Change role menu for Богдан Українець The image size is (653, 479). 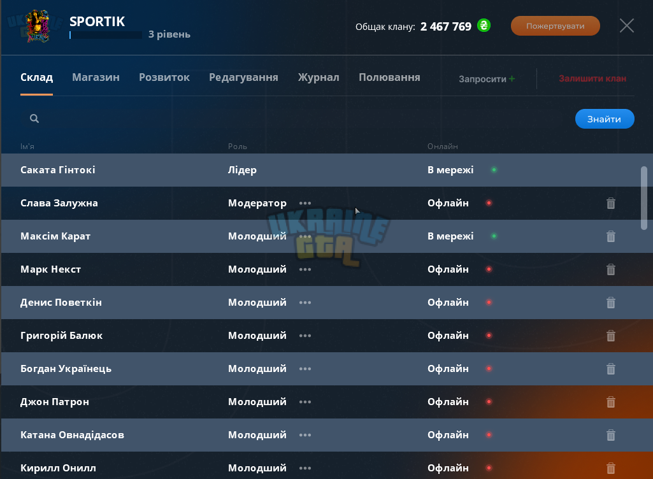305,369
